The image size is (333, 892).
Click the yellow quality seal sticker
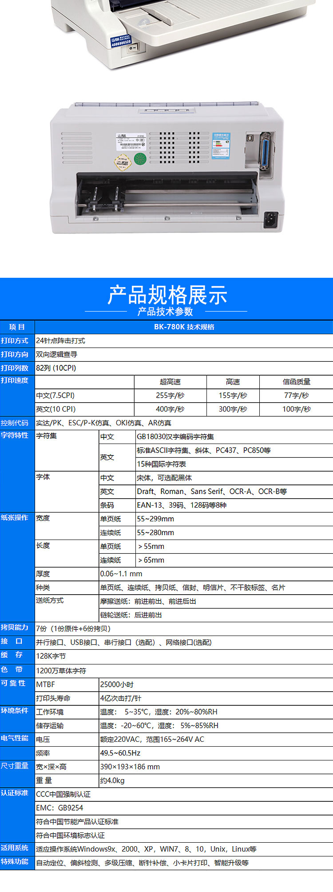[123, 162]
